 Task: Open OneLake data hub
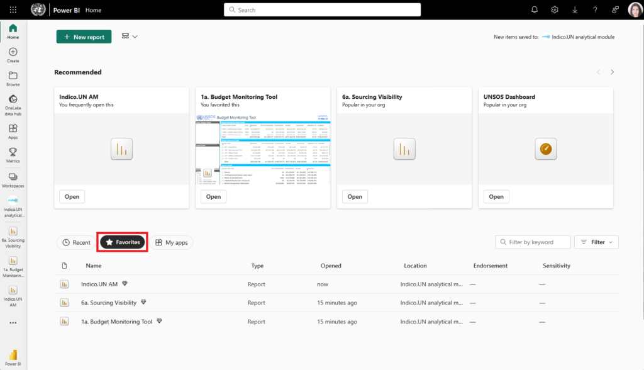pyautogui.click(x=13, y=105)
